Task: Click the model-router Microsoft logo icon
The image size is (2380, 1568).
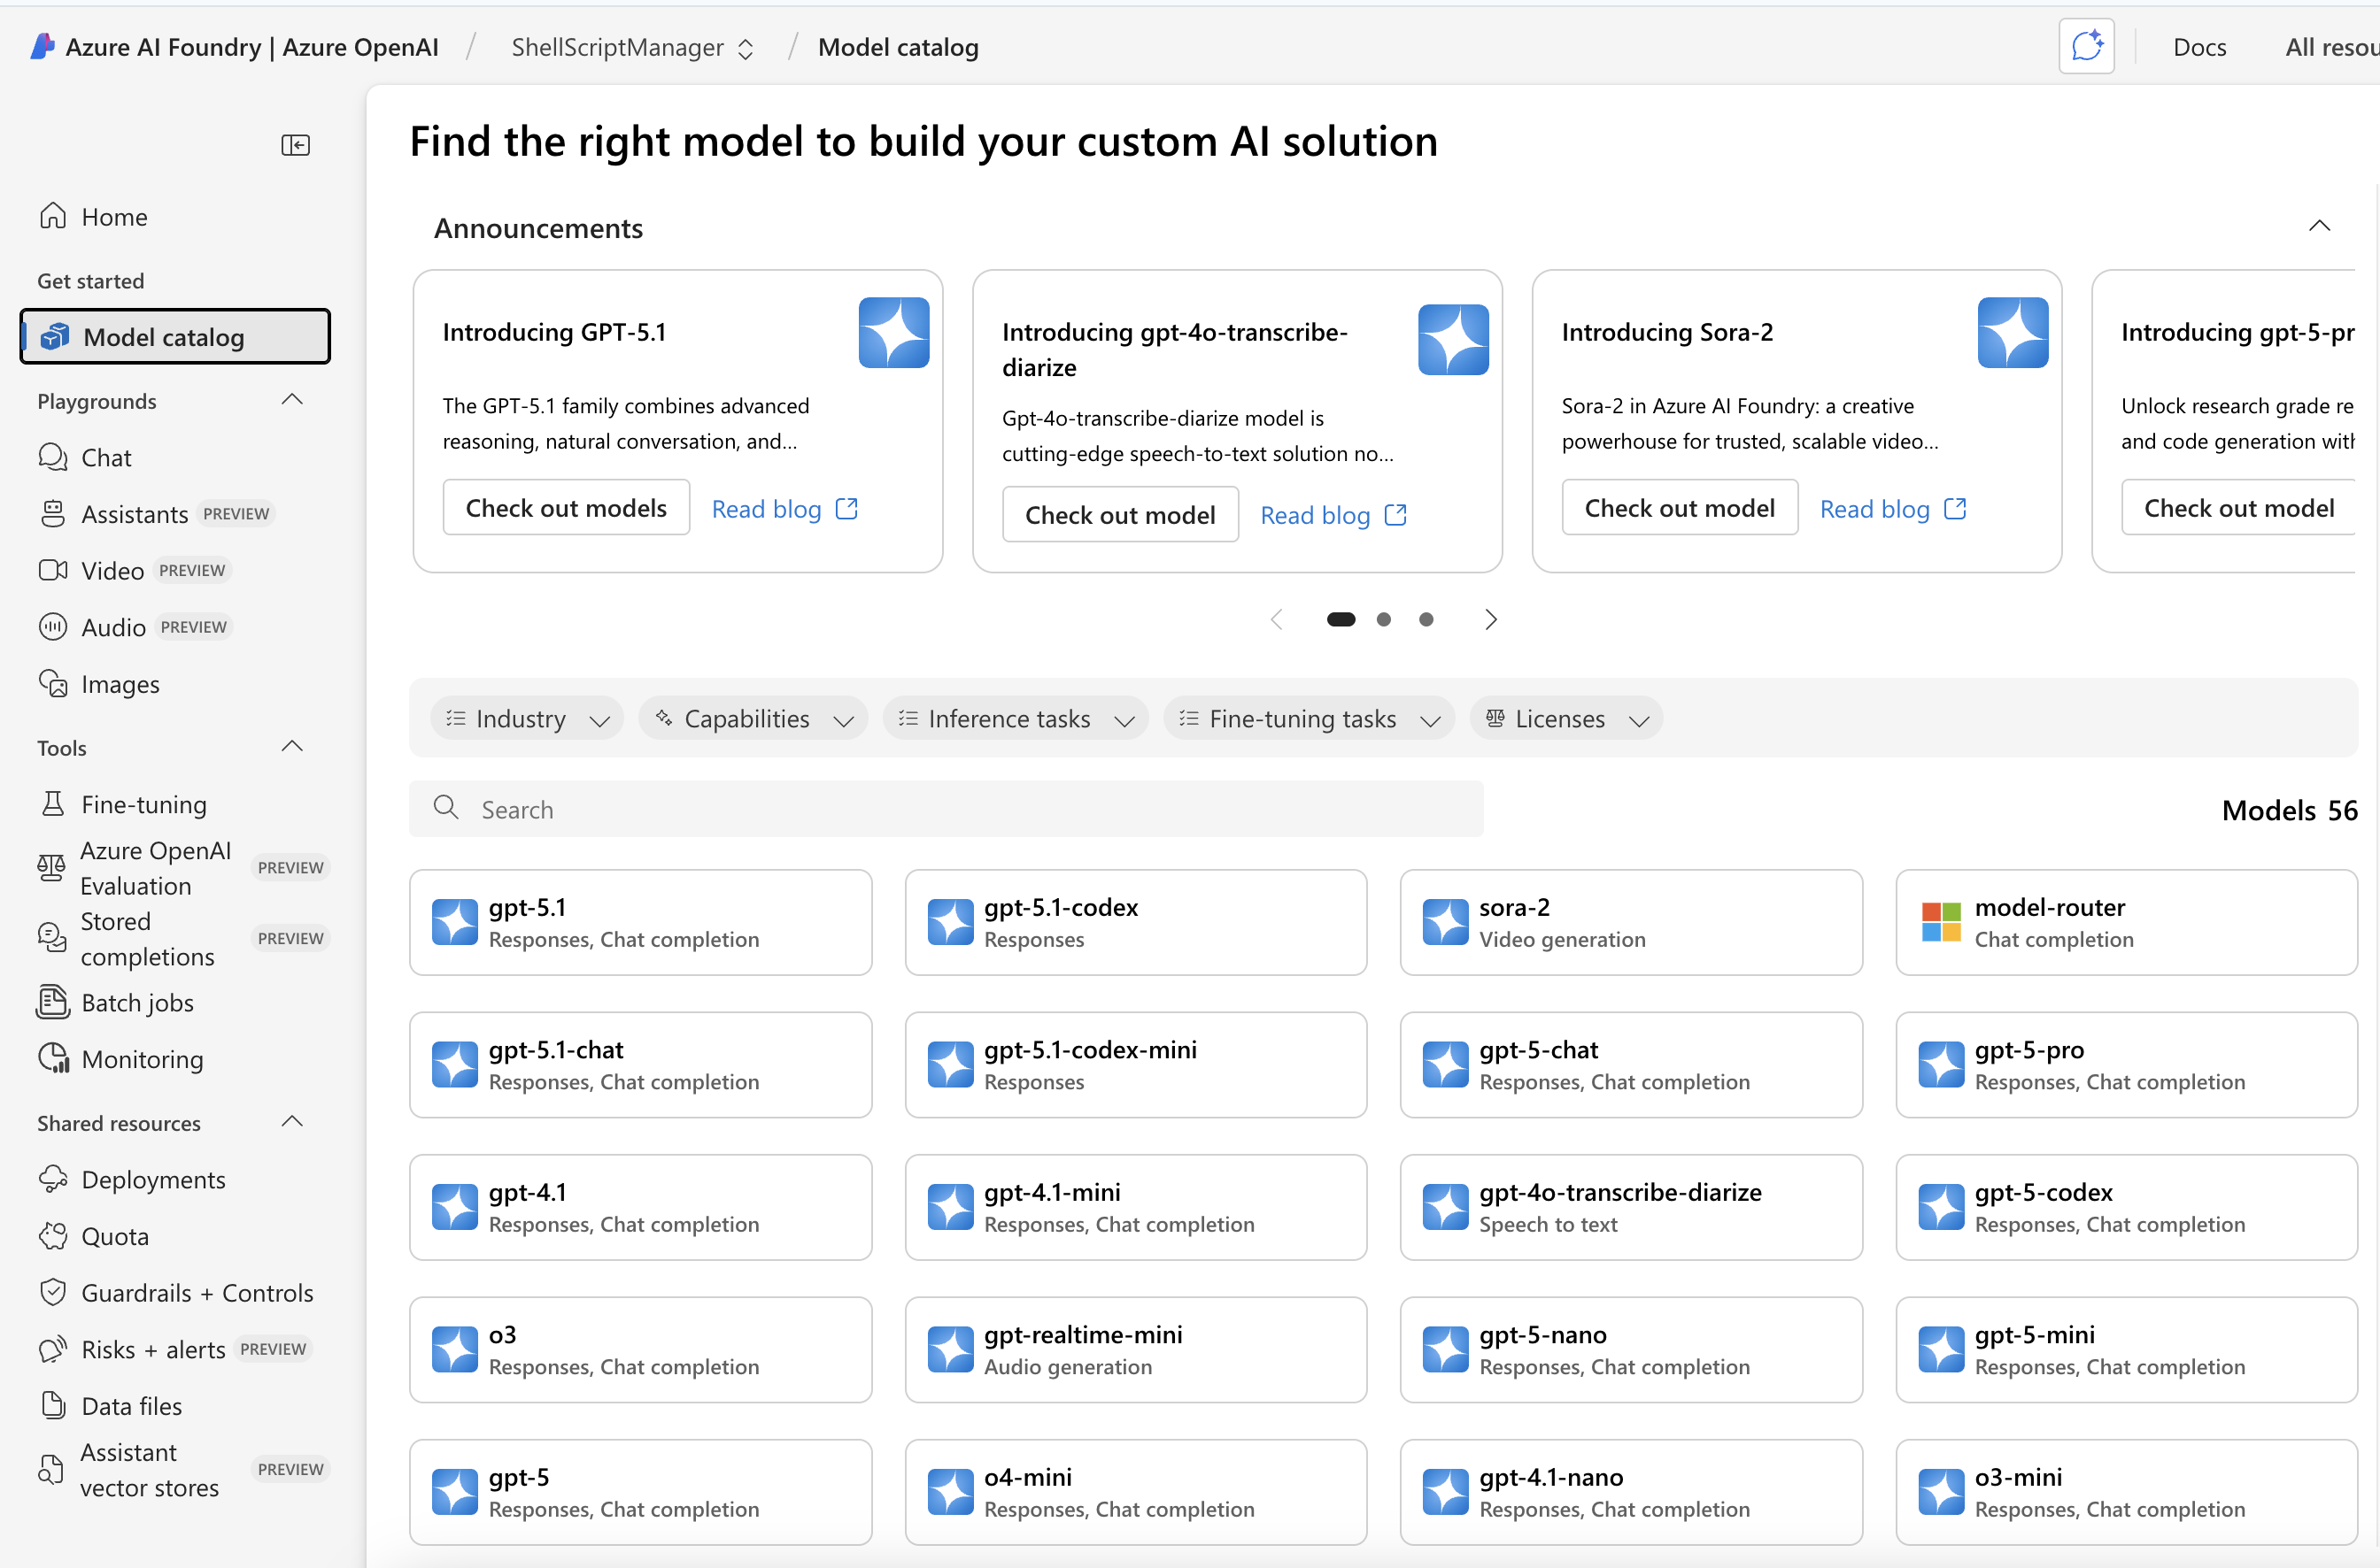Action: pyautogui.click(x=1941, y=922)
